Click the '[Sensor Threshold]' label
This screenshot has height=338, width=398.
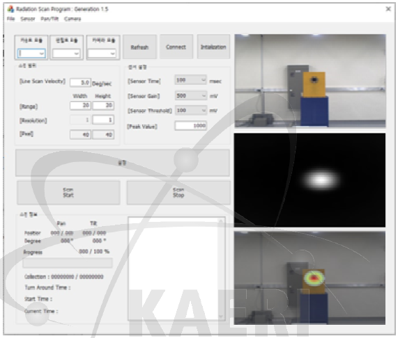point(150,111)
